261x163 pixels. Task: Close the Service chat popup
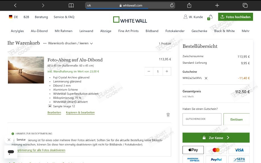(x=9, y=140)
